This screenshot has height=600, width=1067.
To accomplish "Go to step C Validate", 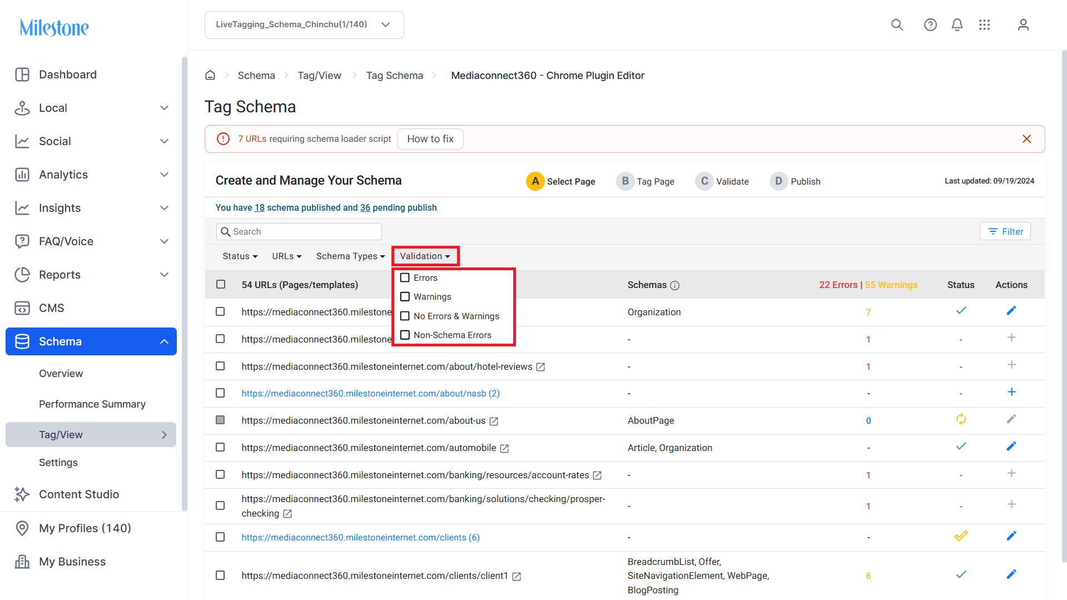I will pos(722,181).
